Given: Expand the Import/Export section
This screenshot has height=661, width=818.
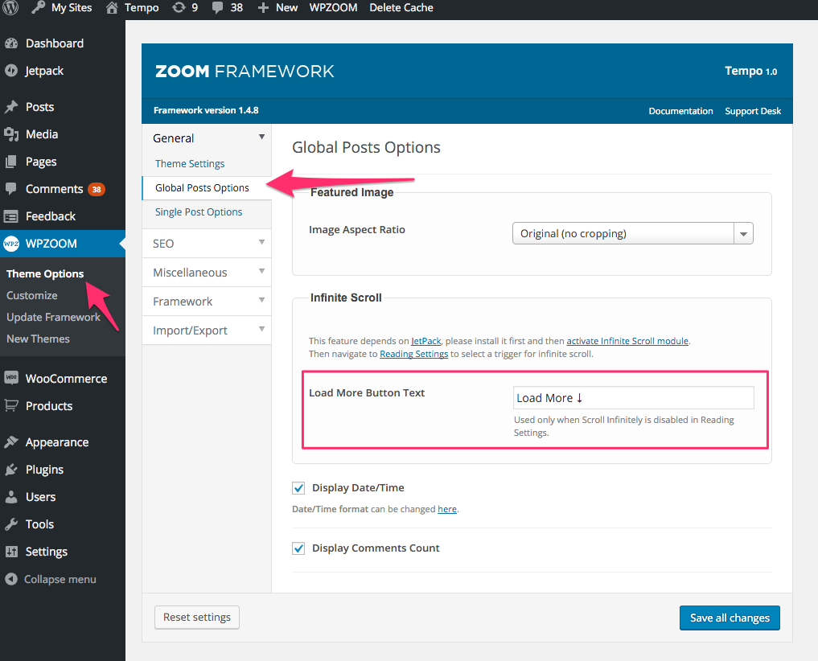Looking at the screenshot, I should [207, 330].
